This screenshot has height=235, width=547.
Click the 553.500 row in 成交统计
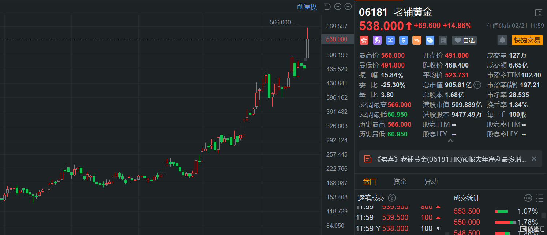496,211
